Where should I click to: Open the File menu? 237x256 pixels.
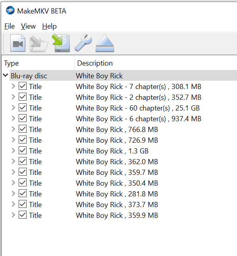coord(10,26)
